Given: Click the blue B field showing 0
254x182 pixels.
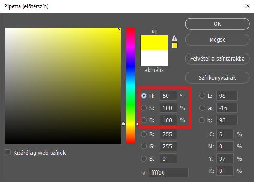Looking at the screenshot, I should pos(168,158).
